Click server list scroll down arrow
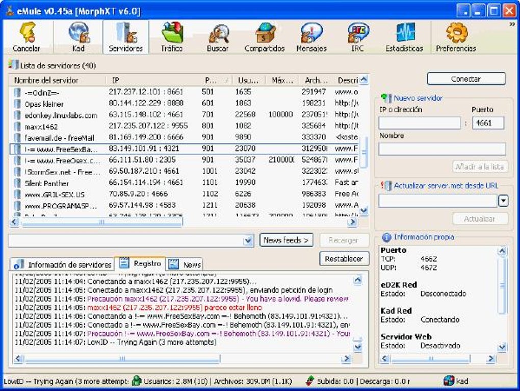This screenshot has height=391, width=520. pos(364,210)
